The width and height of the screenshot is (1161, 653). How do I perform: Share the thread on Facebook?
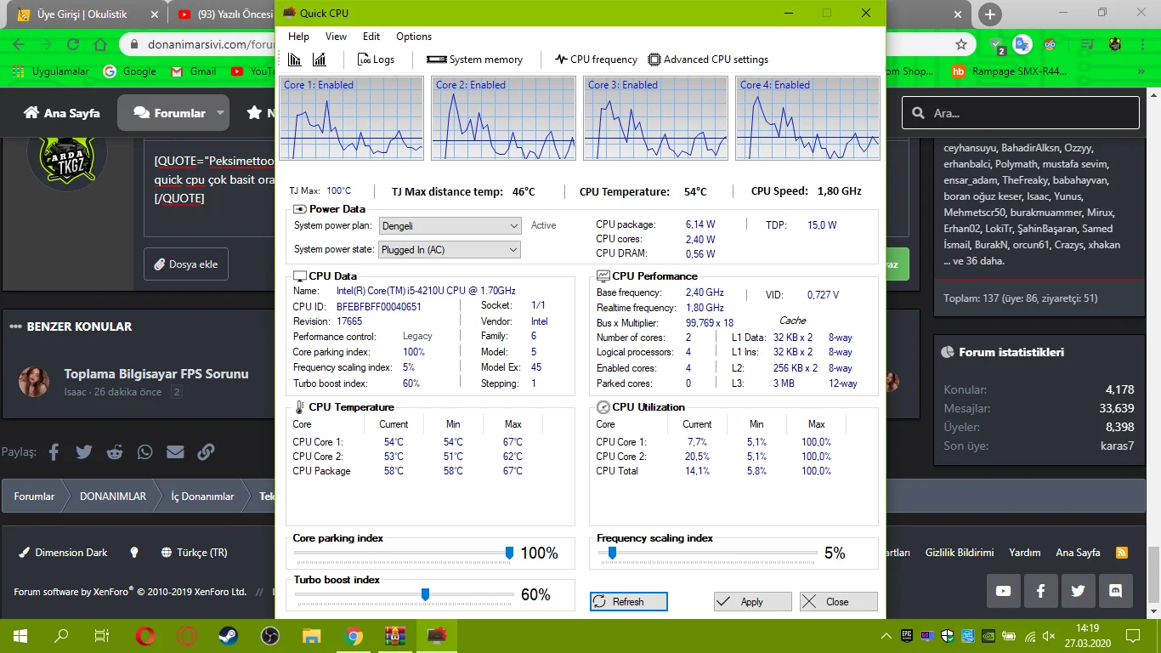[54, 452]
